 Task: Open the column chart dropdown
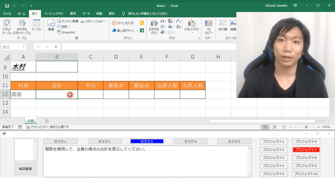163,21
